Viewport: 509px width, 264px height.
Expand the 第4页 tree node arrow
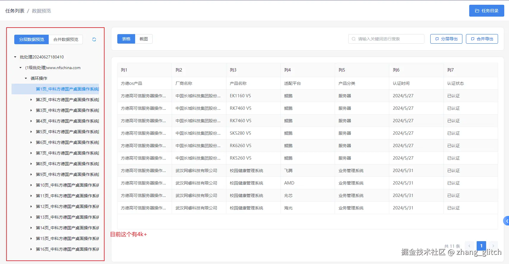point(31,121)
